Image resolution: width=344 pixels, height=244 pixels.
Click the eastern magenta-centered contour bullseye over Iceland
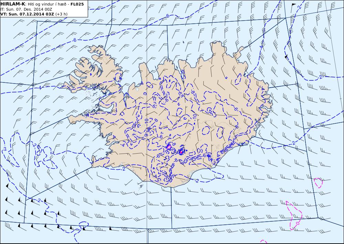tap(181, 152)
